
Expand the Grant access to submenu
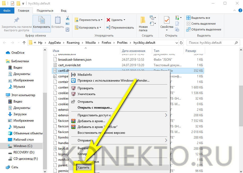coord(166,115)
